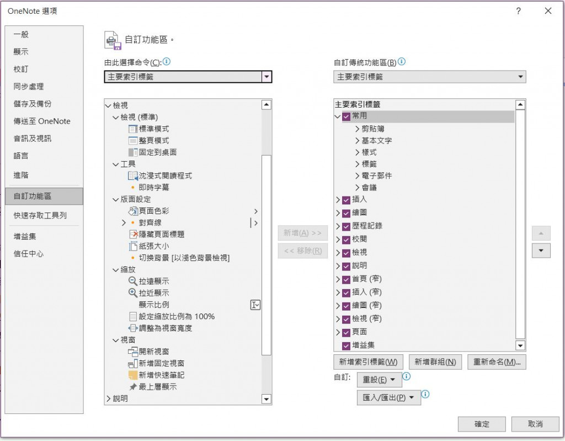Select the 沈浸式閱讀程式 icon

click(133, 176)
